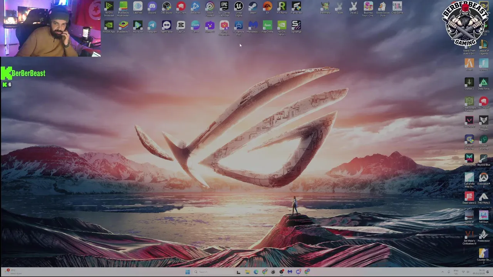Select the Overwatch 2 desktop shortcut
493x277 pixels.
(484, 180)
